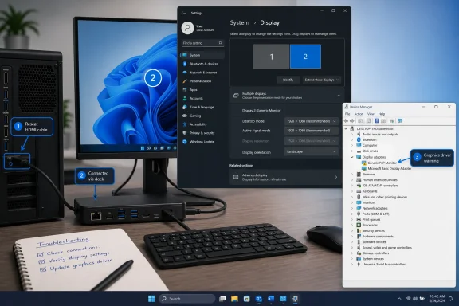Select the Generic PnP Monitor warning entry
459x306 pixels.
coord(379,163)
